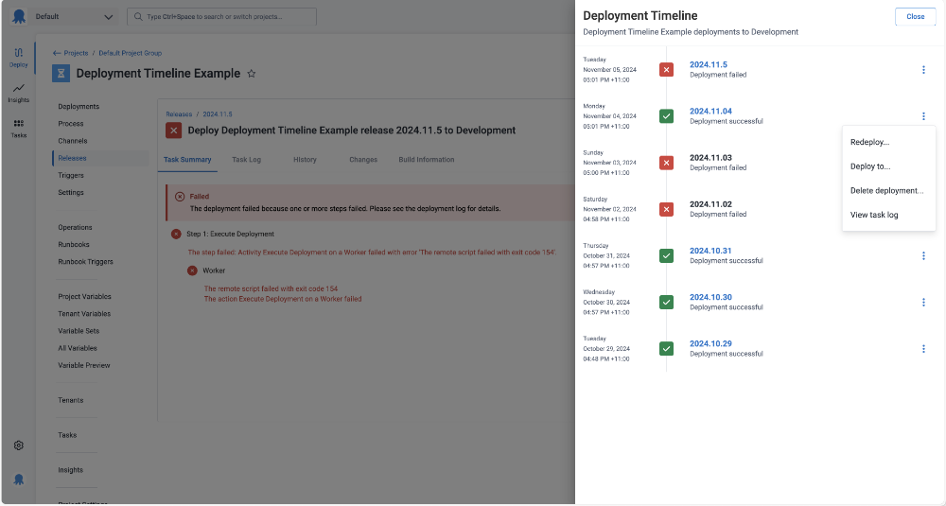
Task: Open Variable Sets in the sidebar
Action: pyautogui.click(x=79, y=331)
